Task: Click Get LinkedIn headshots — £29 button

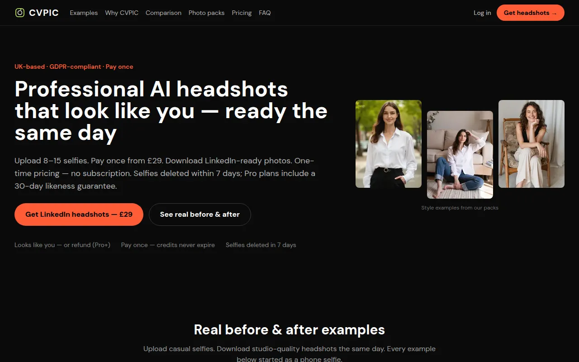Action: pos(79,214)
